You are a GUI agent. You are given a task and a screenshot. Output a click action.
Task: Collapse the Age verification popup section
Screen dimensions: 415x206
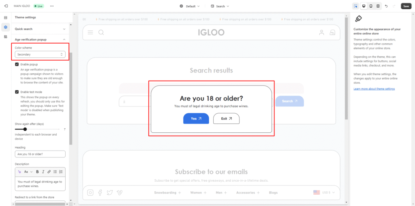point(64,40)
